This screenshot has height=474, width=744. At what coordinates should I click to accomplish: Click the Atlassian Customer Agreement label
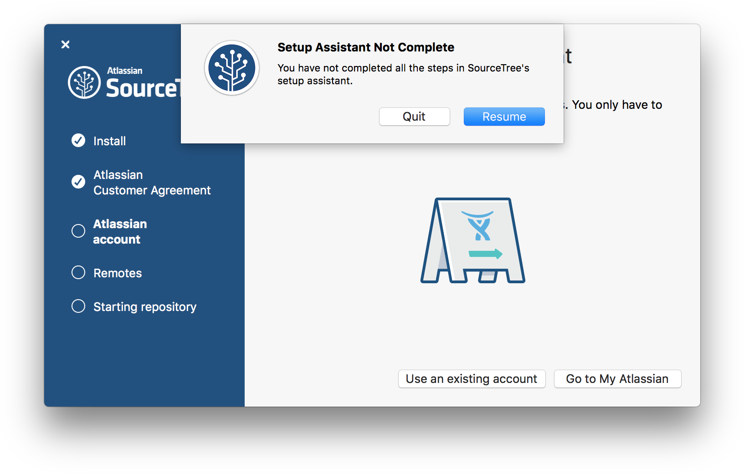click(152, 183)
